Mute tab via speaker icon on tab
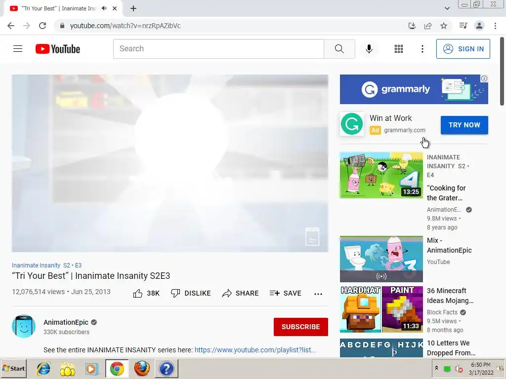 point(104,8)
